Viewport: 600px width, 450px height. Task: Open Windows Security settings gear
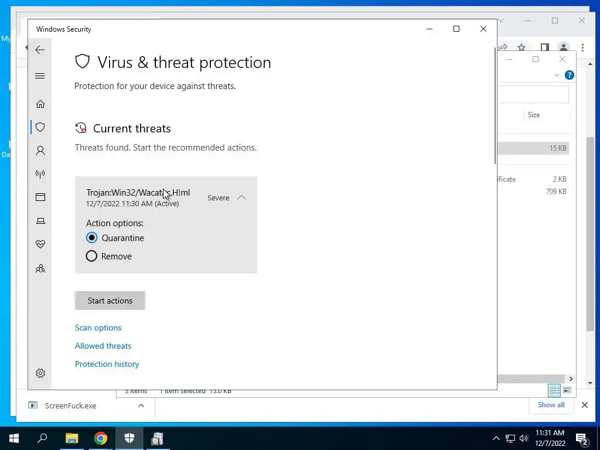click(x=40, y=373)
